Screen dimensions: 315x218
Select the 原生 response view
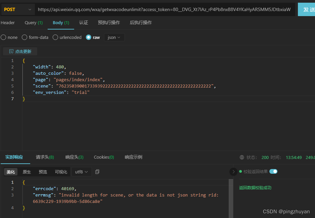click(x=27, y=172)
